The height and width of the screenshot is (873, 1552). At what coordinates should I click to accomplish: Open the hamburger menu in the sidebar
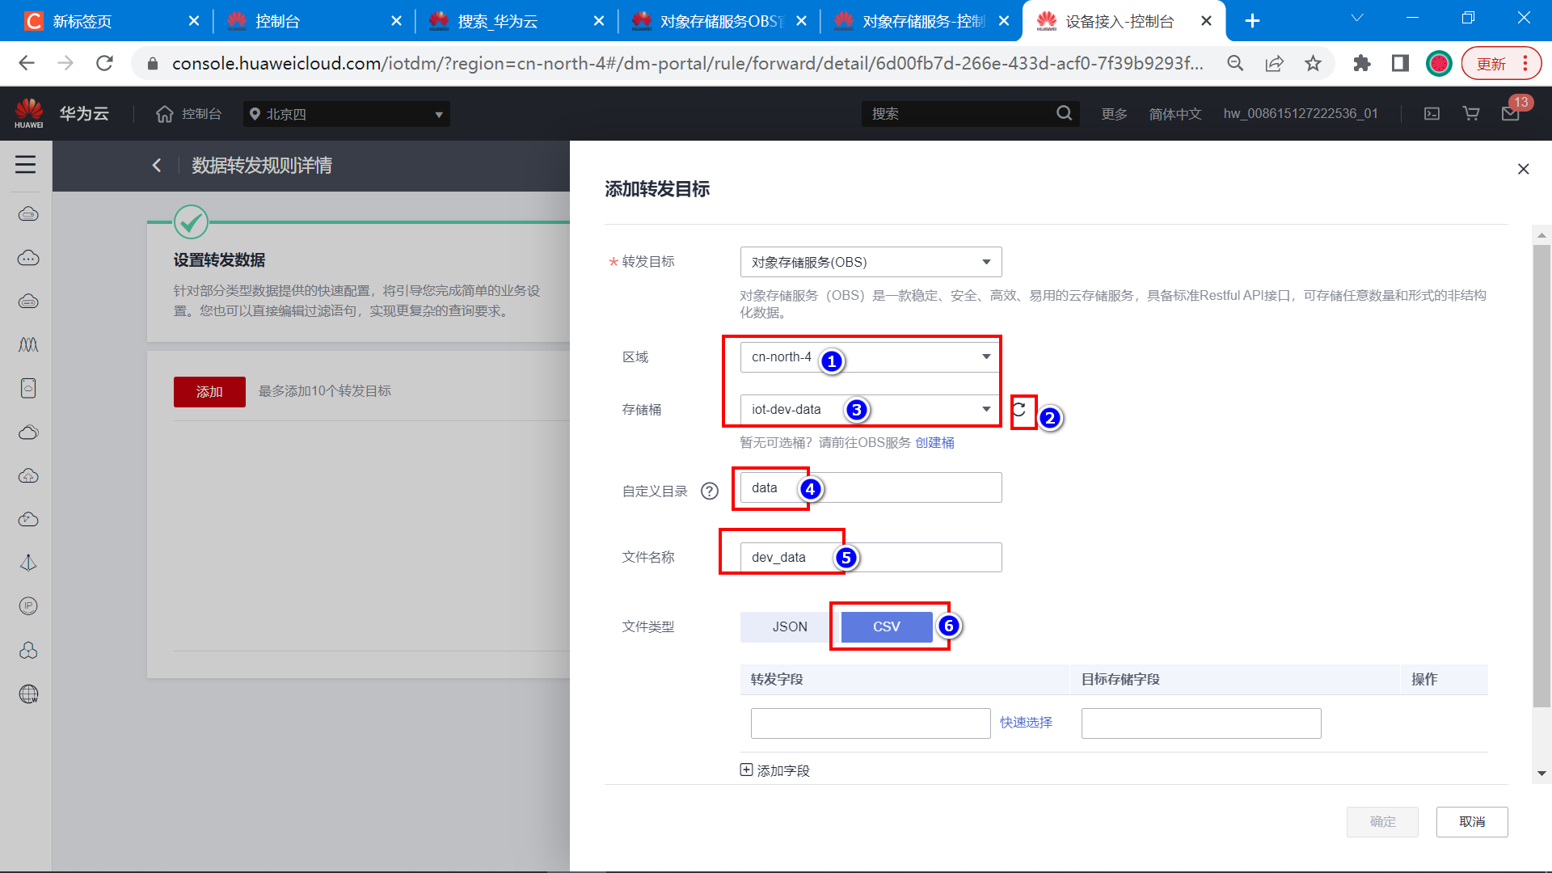(25, 165)
